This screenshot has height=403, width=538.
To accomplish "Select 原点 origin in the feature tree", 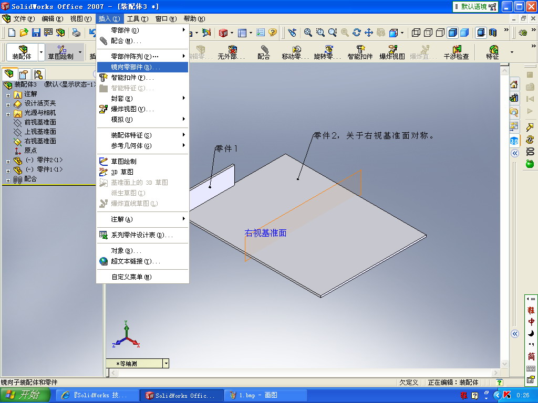I will [30, 151].
